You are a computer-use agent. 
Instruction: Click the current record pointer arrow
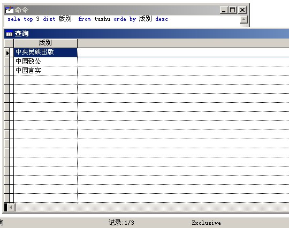(7, 54)
